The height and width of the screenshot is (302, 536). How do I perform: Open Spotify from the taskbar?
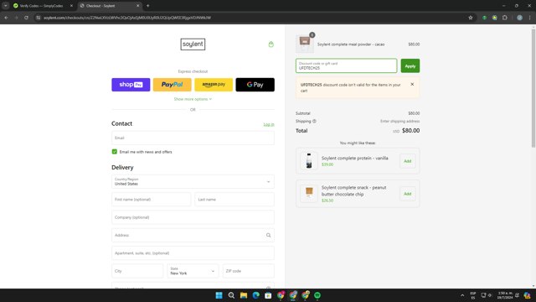tap(317, 295)
